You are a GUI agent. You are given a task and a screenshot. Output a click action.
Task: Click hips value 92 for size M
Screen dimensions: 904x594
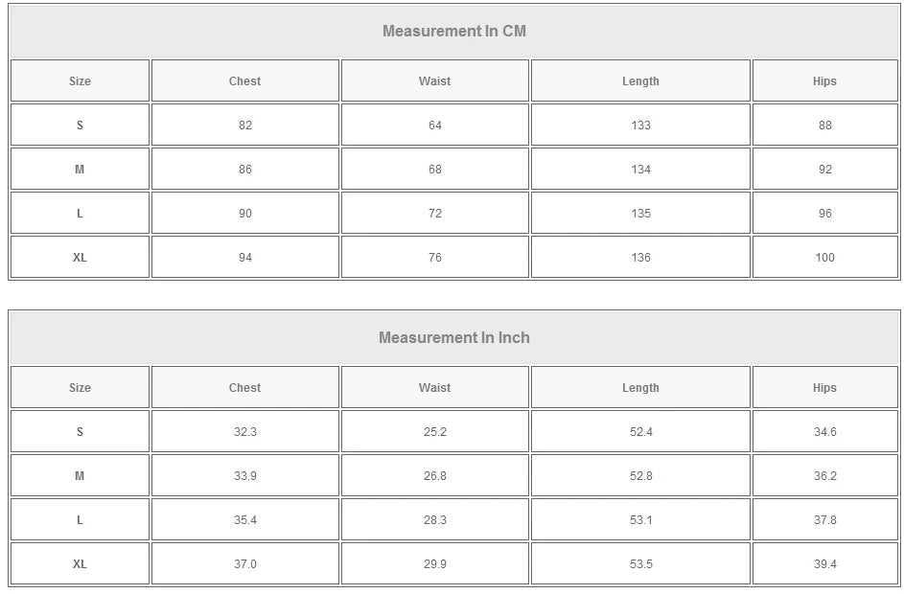[825, 170]
